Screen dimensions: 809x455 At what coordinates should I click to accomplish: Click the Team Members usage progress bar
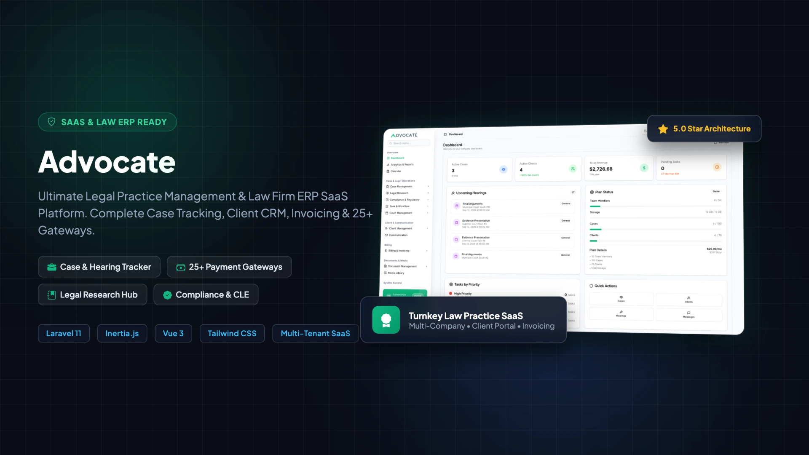656,206
